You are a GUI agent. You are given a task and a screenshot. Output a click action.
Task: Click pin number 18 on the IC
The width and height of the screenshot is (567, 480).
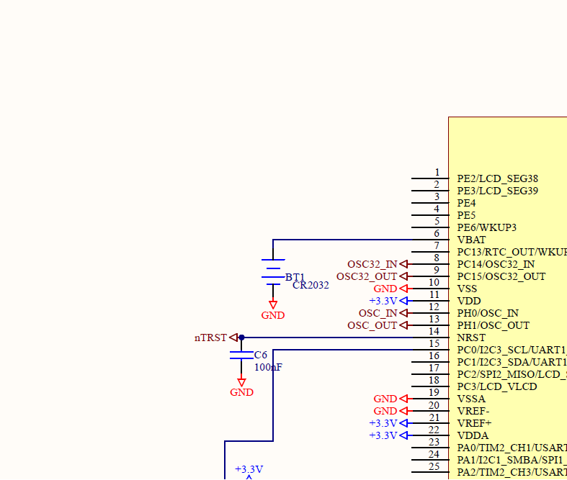434,380
